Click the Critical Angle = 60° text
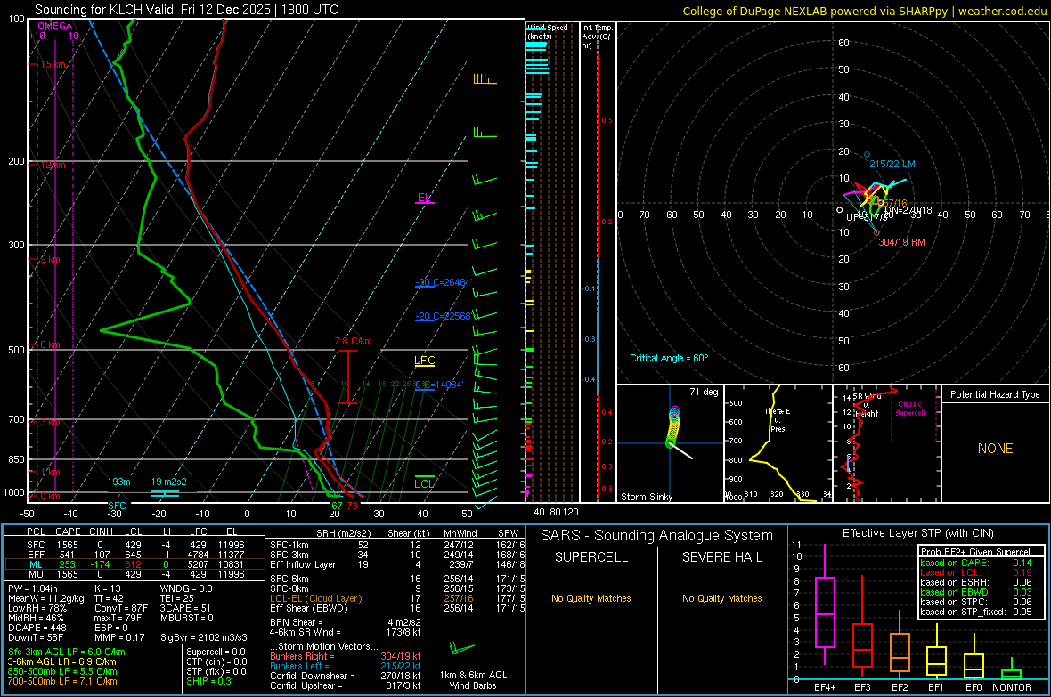The image size is (1051, 697). click(x=669, y=358)
